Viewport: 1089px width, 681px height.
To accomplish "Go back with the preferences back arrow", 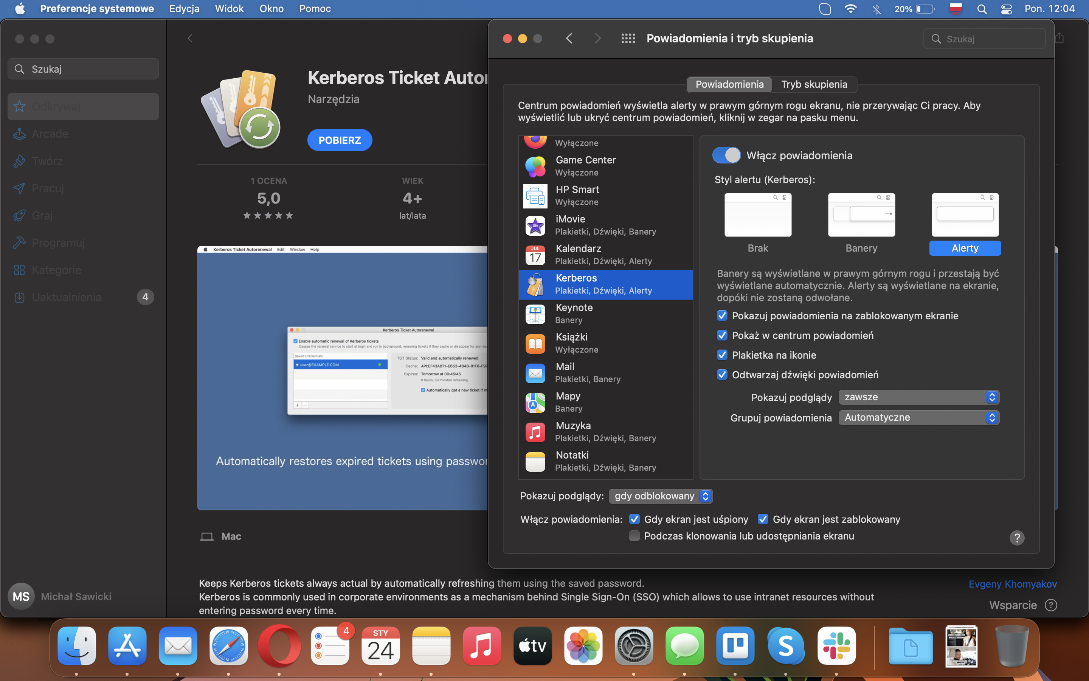I will (569, 39).
